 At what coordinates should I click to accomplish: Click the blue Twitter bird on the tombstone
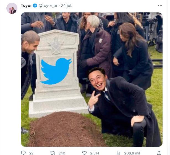pyautogui.click(x=56, y=71)
